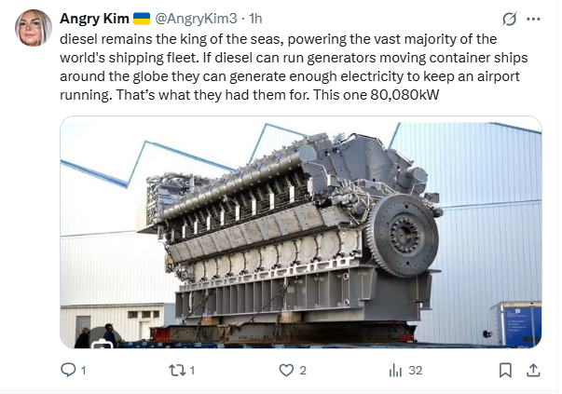Viewport: 562px width, 394px height.
Task: Click the 80,080kW text in the tweet
Action: coord(404,95)
